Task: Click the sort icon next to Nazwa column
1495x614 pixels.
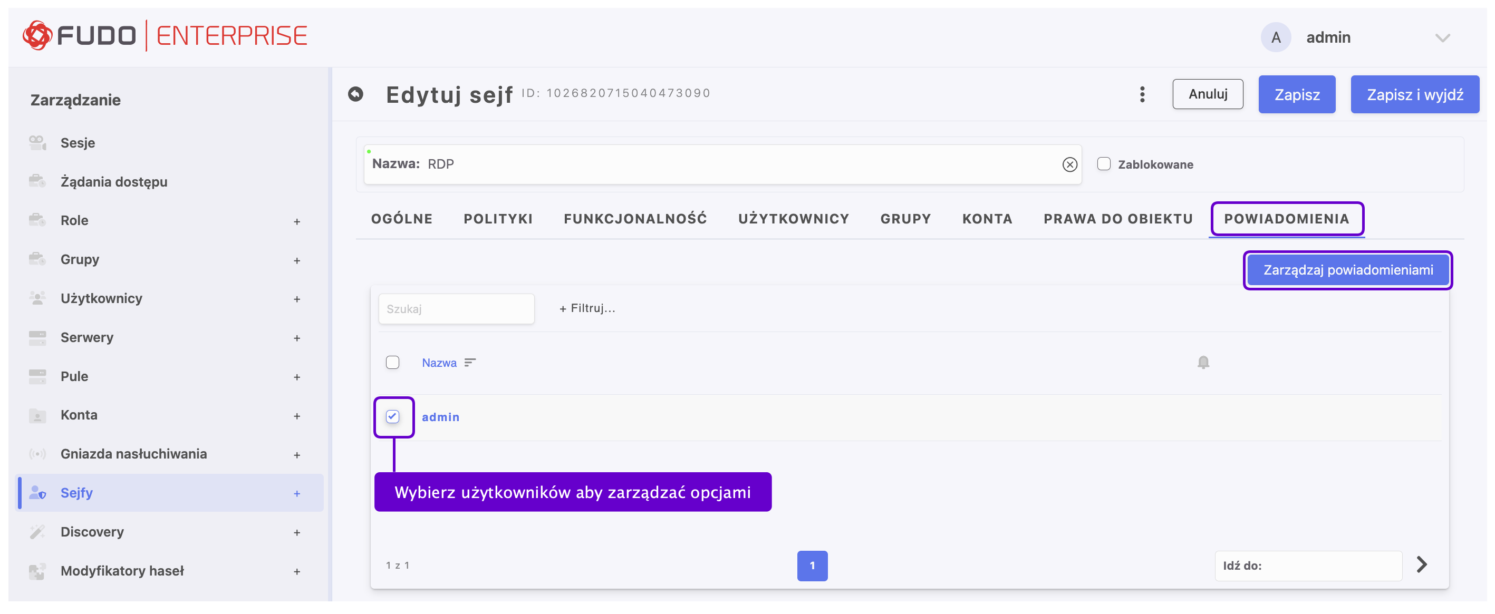Action: coord(469,363)
